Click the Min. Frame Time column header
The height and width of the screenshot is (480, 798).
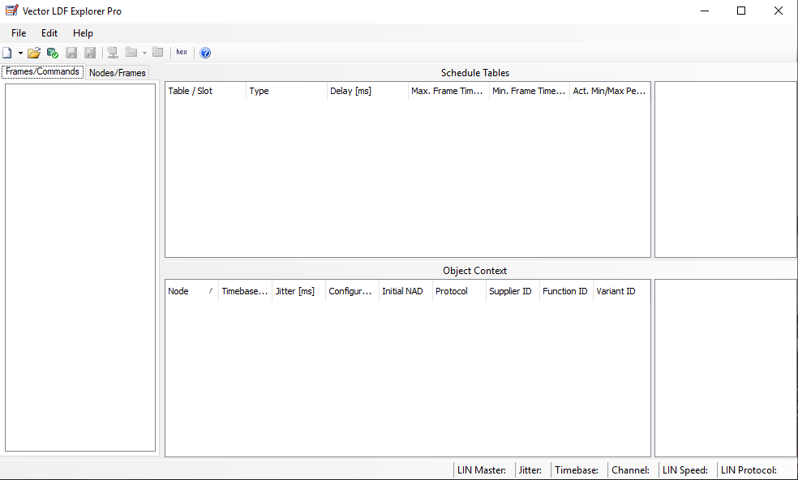point(530,91)
